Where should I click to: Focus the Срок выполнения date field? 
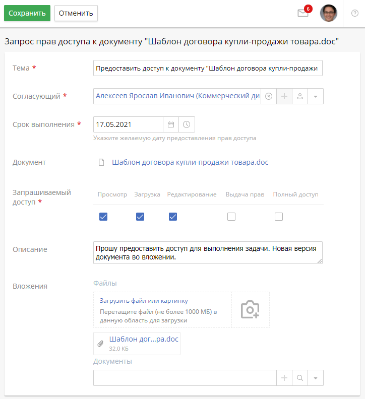tap(128, 124)
